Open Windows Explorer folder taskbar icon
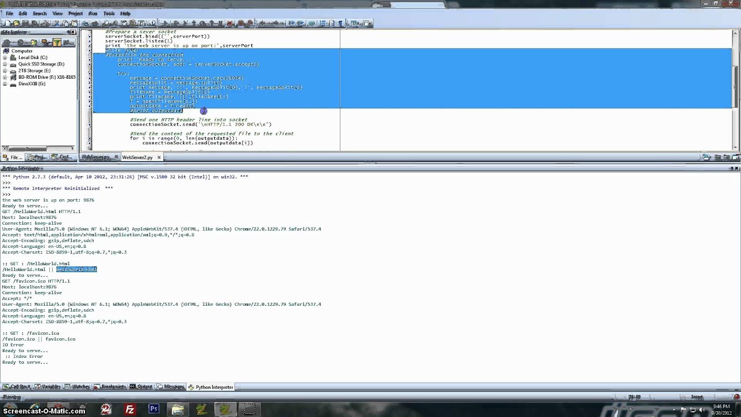 tap(178, 409)
